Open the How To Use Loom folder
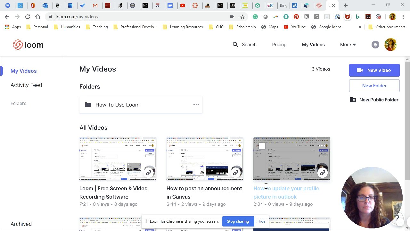Image resolution: width=410 pixels, height=231 pixels. click(141, 105)
